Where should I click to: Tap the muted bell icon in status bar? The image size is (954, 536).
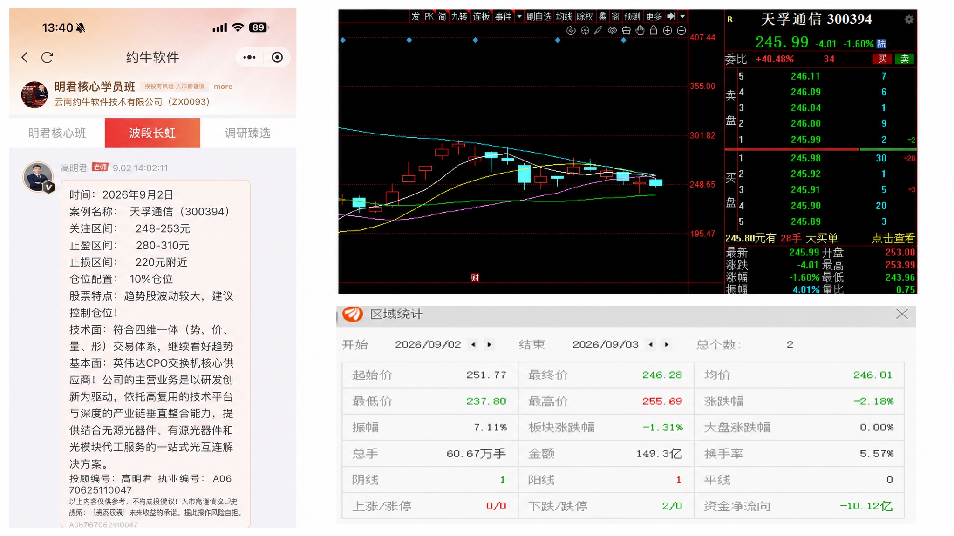coord(81,28)
